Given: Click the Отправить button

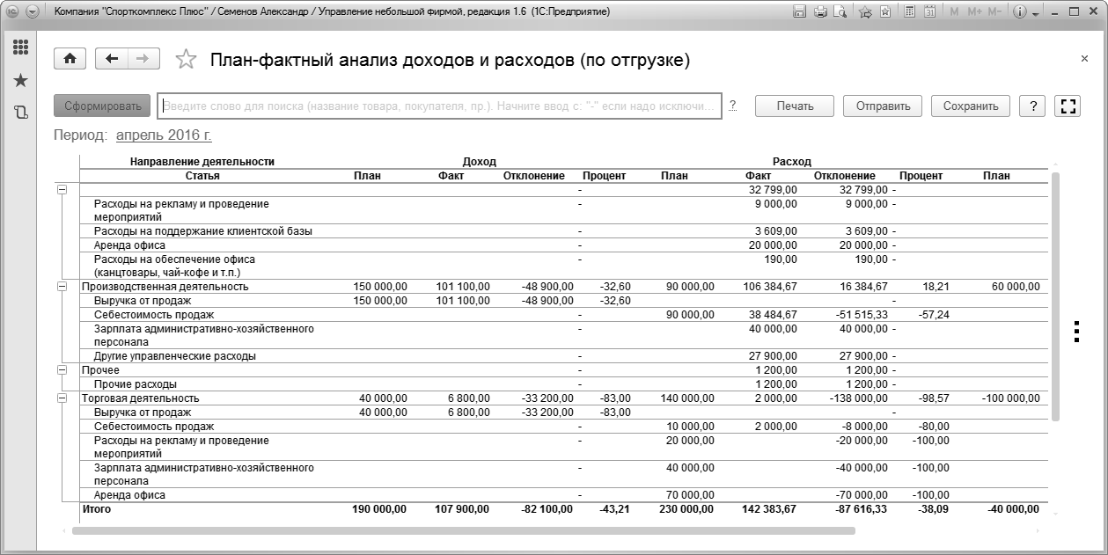Looking at the screenshot, I should coord(883,106).
